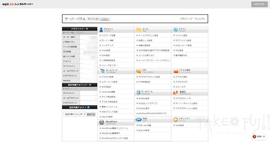270x143 pixels.
Task: Click the ログアウト button
Action: tap(259, 4)
